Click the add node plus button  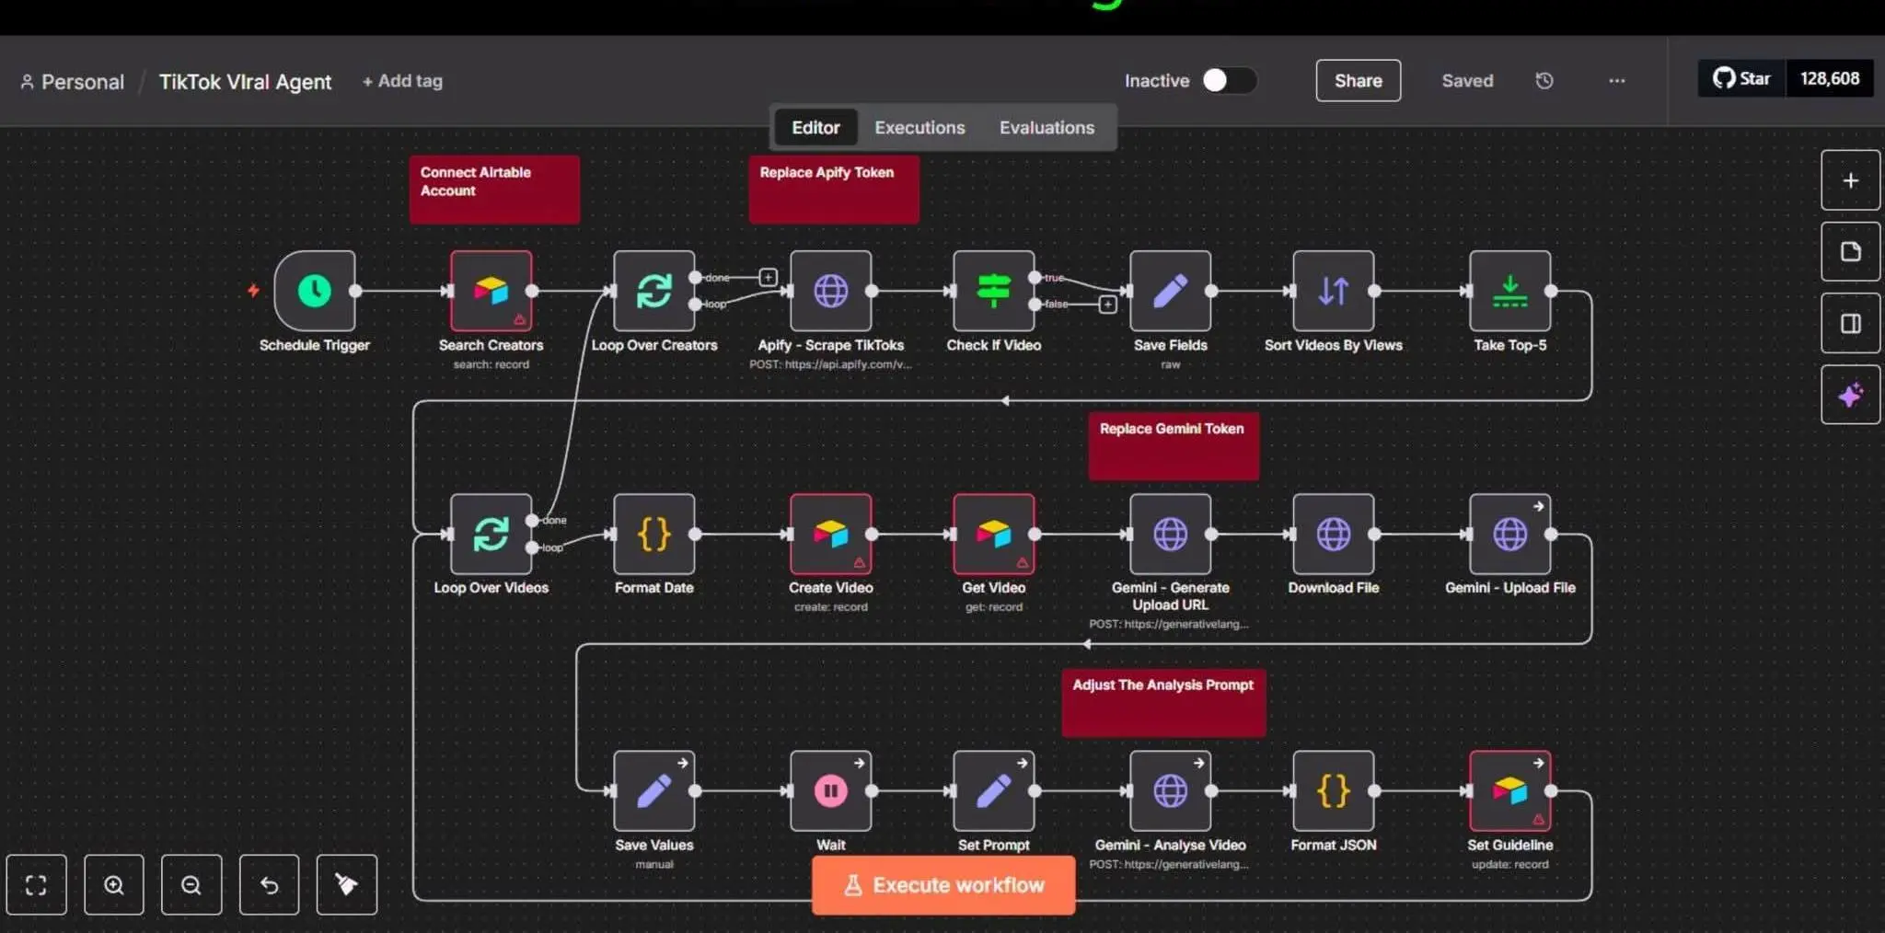click(1850, 180)
